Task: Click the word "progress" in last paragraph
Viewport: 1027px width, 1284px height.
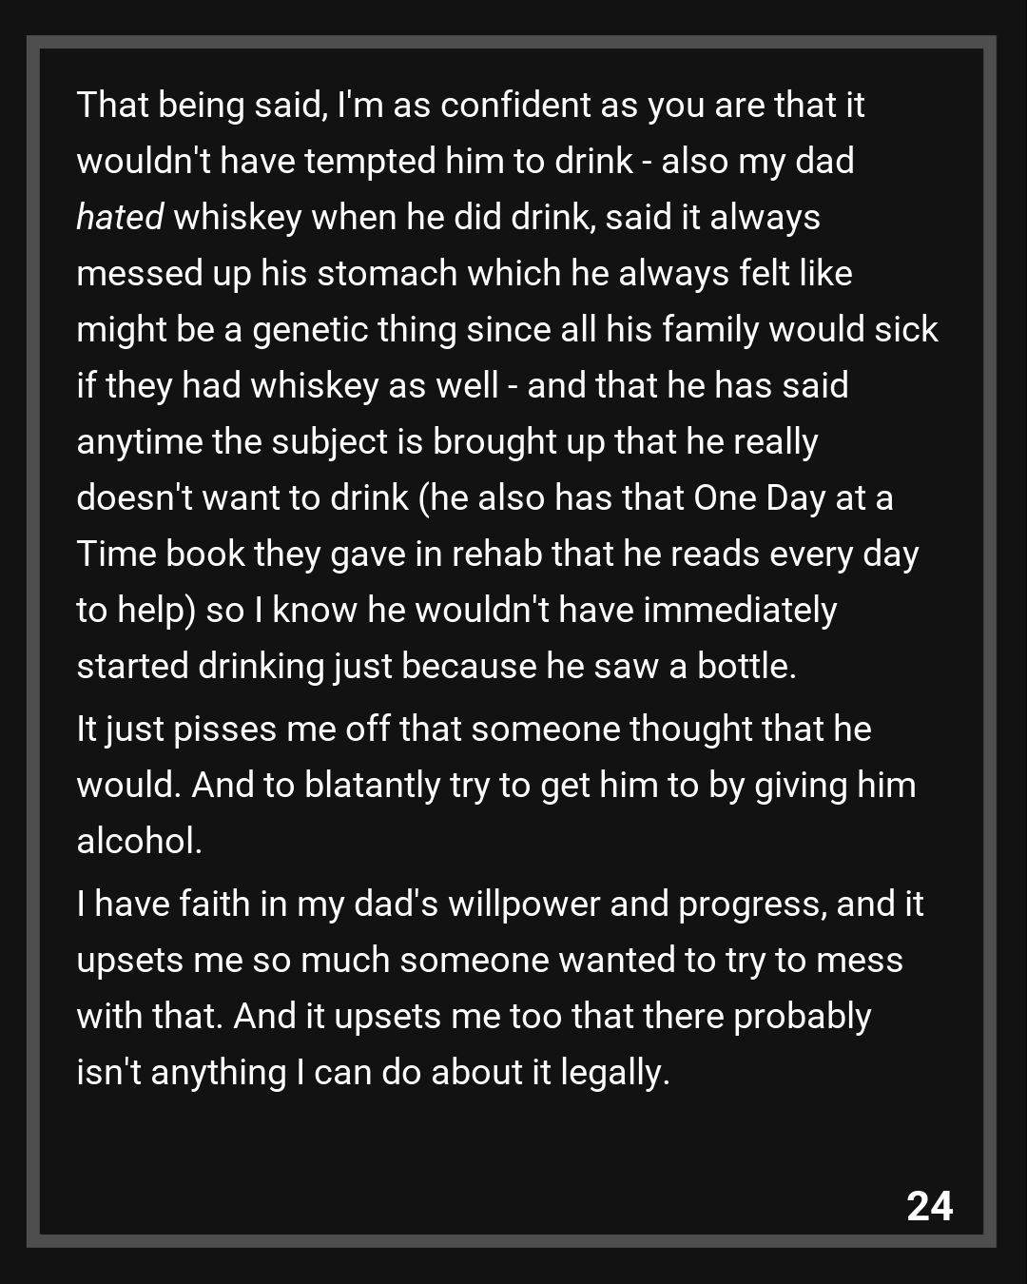Action: click(x=750, y=905)
